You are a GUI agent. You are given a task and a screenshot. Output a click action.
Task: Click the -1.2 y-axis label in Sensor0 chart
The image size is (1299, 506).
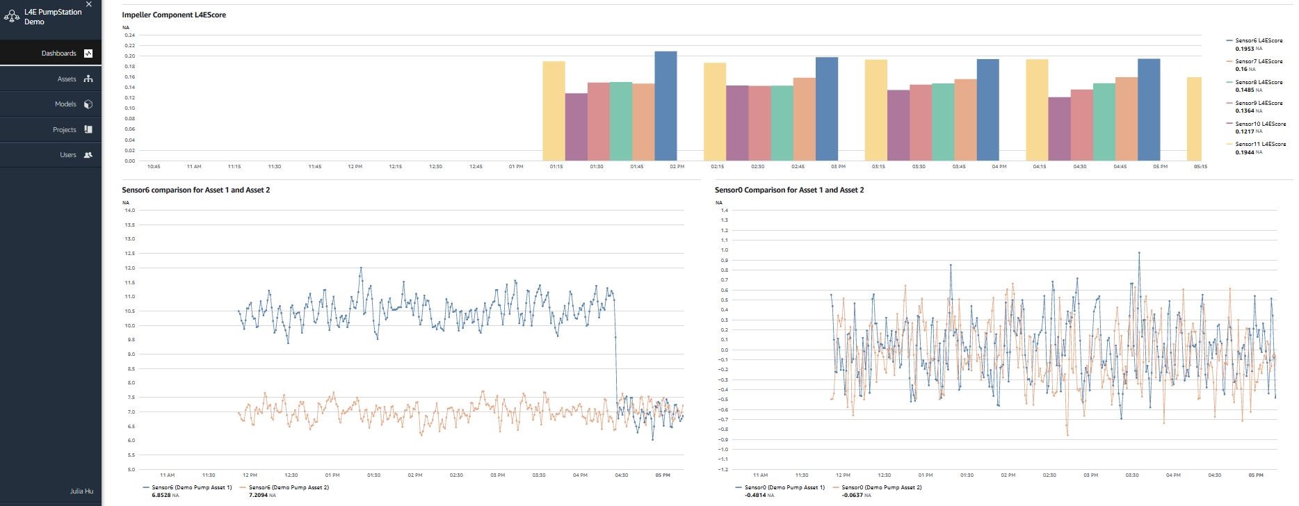click(x=723, y=469)
